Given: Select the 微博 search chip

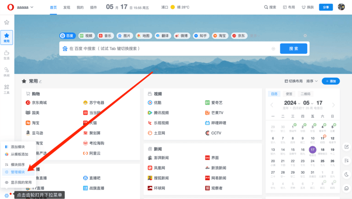Looking at the screenshot, I should pyautogui.click(x=182, y=36).
